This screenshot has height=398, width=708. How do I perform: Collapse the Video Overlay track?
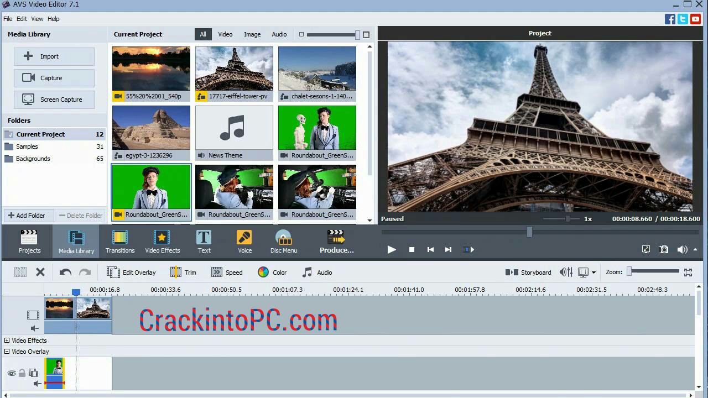[7, 352]
